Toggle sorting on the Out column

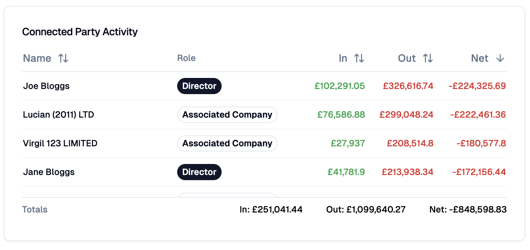coord(429,58)
